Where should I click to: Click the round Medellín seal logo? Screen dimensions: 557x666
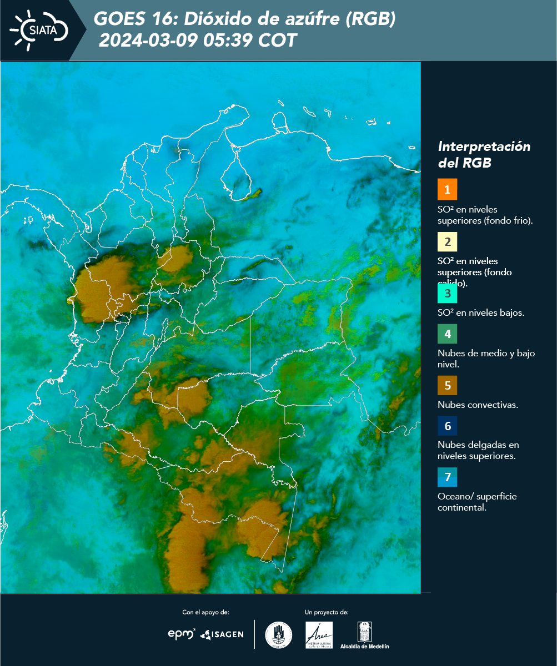point(279,635)
